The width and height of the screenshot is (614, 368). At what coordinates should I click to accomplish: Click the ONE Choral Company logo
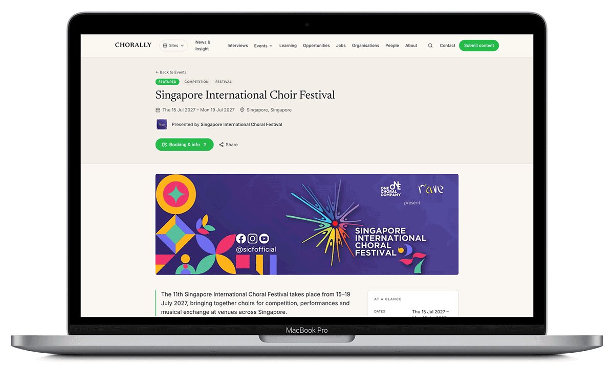click(391, 189)
